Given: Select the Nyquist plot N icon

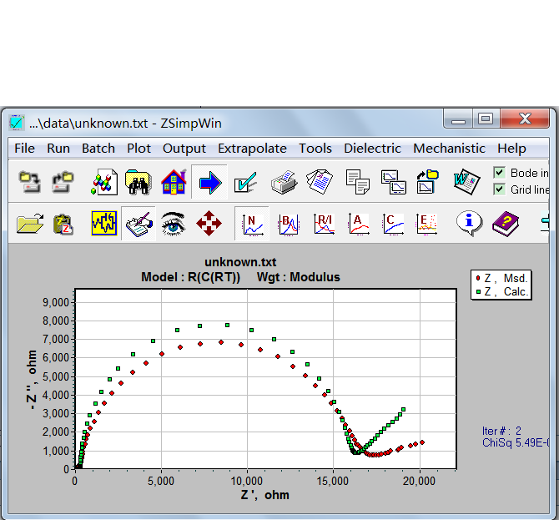Looking at the screenshot, I should coord(252,225).
